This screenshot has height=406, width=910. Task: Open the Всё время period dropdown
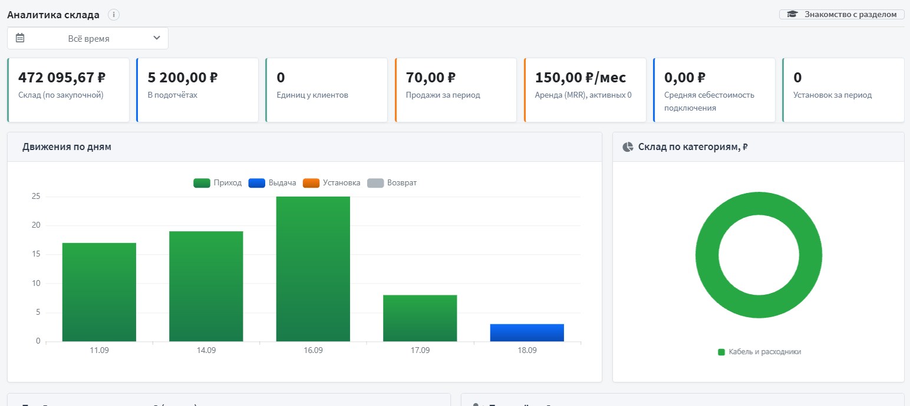point(88,38)
